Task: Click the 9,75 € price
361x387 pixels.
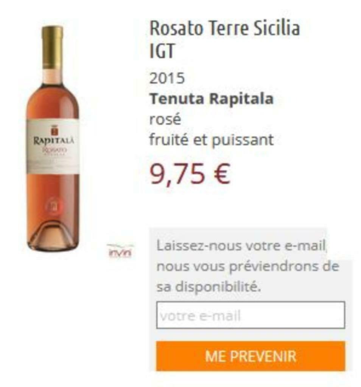Action: 190,174
